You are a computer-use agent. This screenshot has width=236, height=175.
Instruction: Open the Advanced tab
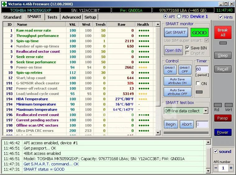pyautogui.click(x=71, y=17)
